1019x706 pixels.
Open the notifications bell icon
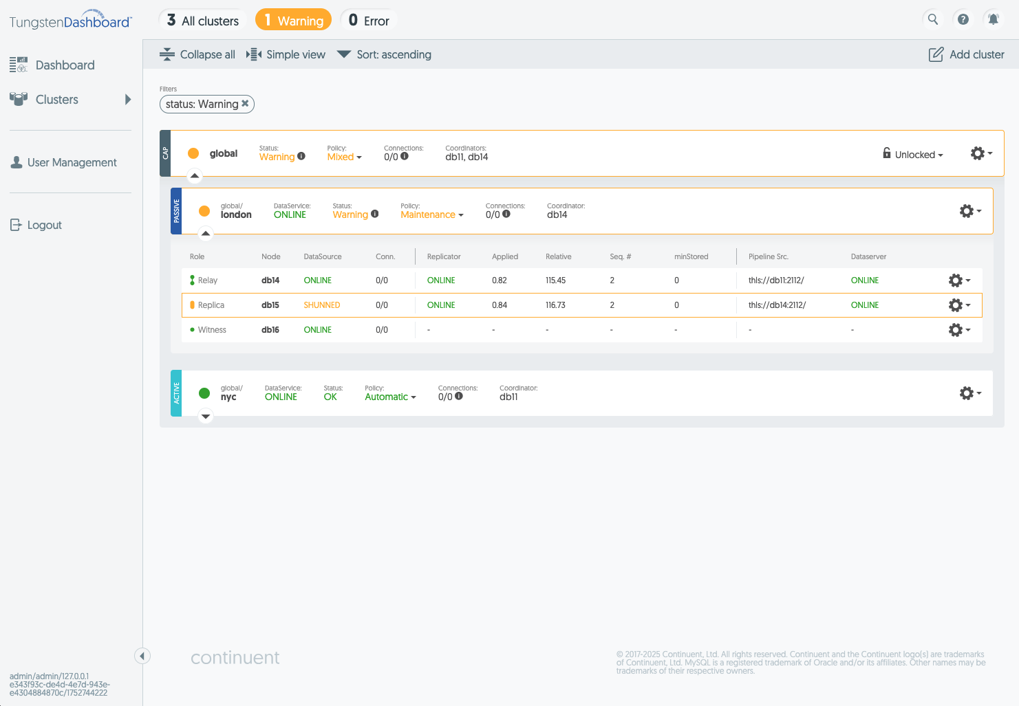point(994,19)
